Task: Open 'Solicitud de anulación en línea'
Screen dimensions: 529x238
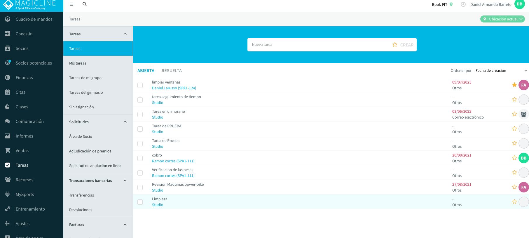Action: click(x=98, y=166)
